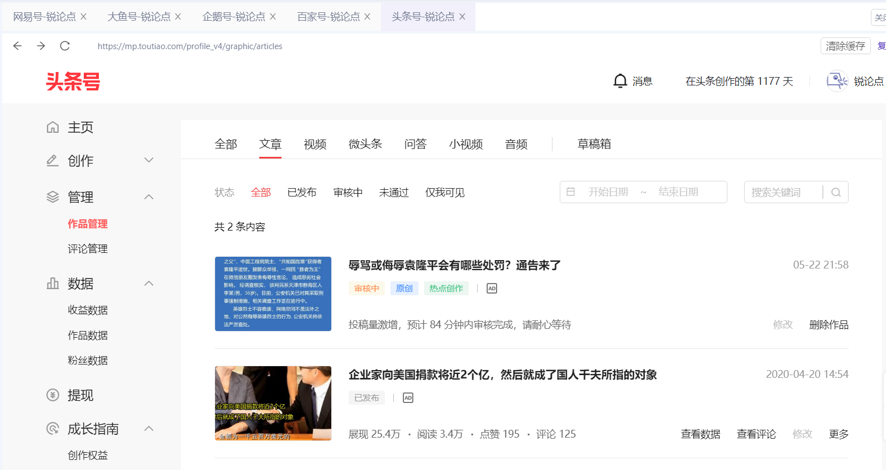Open 粉丝数据 in sidebar
This screenshot has height=470, width=886.
click(88, 361)
